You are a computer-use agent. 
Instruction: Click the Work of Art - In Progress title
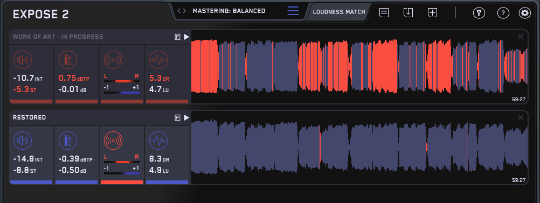[58, 37]
